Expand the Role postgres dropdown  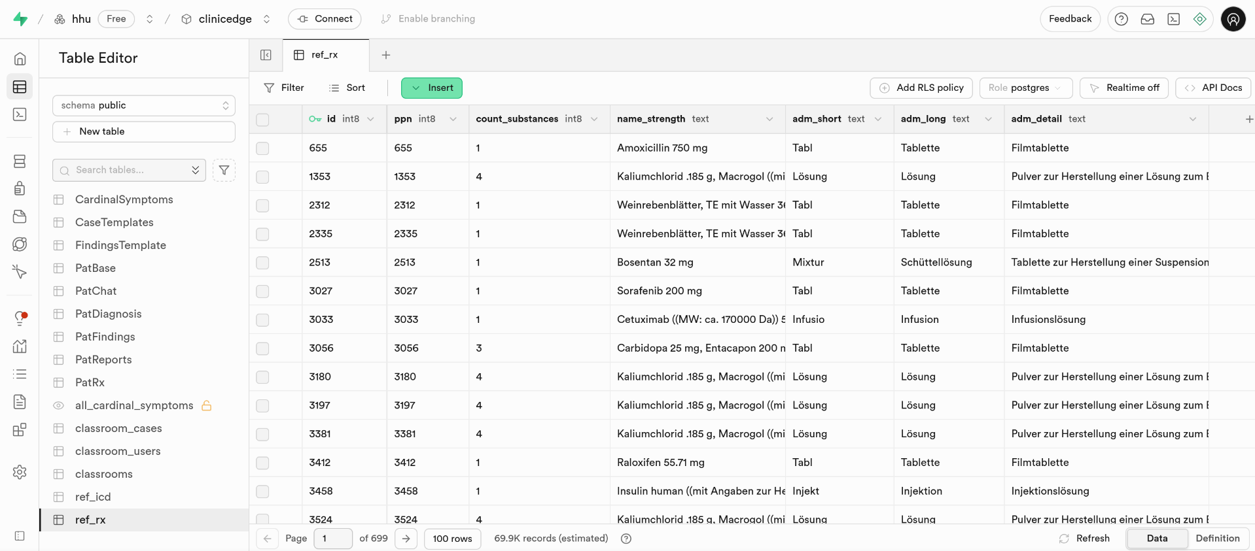click(x=1025, y=88)
